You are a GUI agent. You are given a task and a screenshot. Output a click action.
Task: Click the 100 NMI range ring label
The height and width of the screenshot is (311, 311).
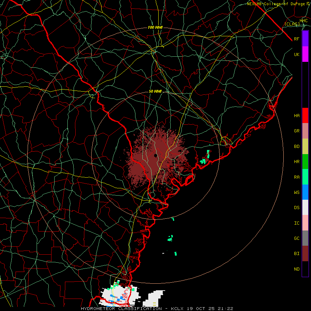(155, 27)
